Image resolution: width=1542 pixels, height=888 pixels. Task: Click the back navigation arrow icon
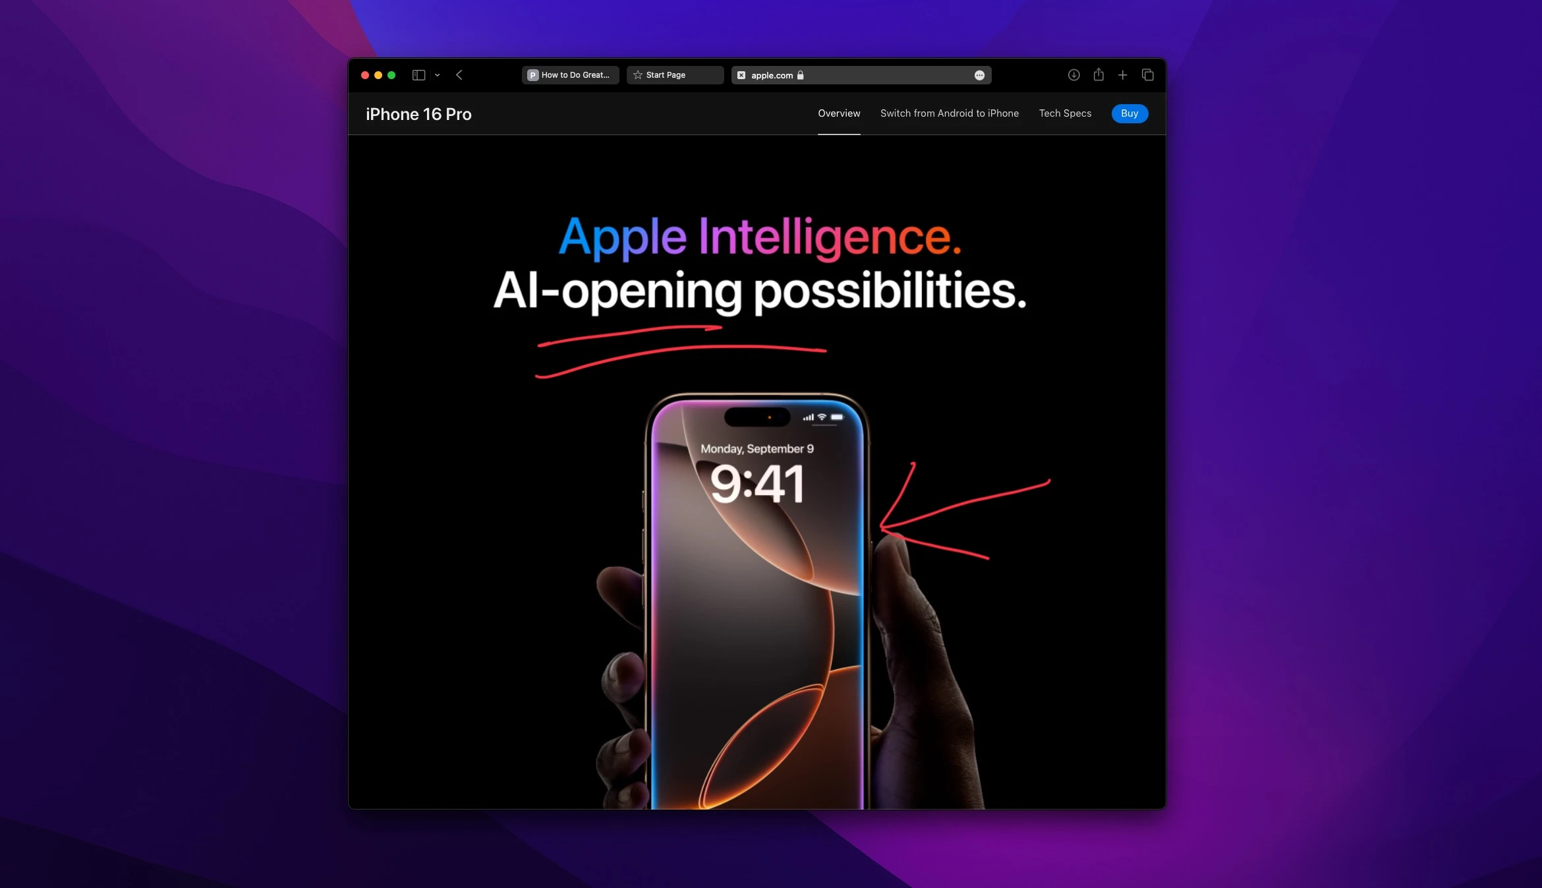click(460, 74)
